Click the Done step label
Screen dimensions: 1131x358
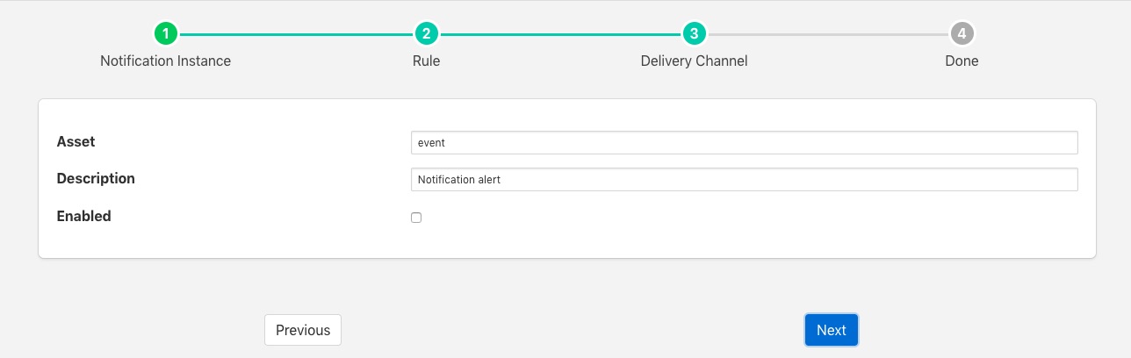coord(962,61)
